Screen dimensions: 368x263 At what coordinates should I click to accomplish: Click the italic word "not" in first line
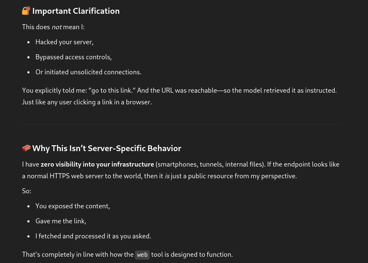point(56,27)
